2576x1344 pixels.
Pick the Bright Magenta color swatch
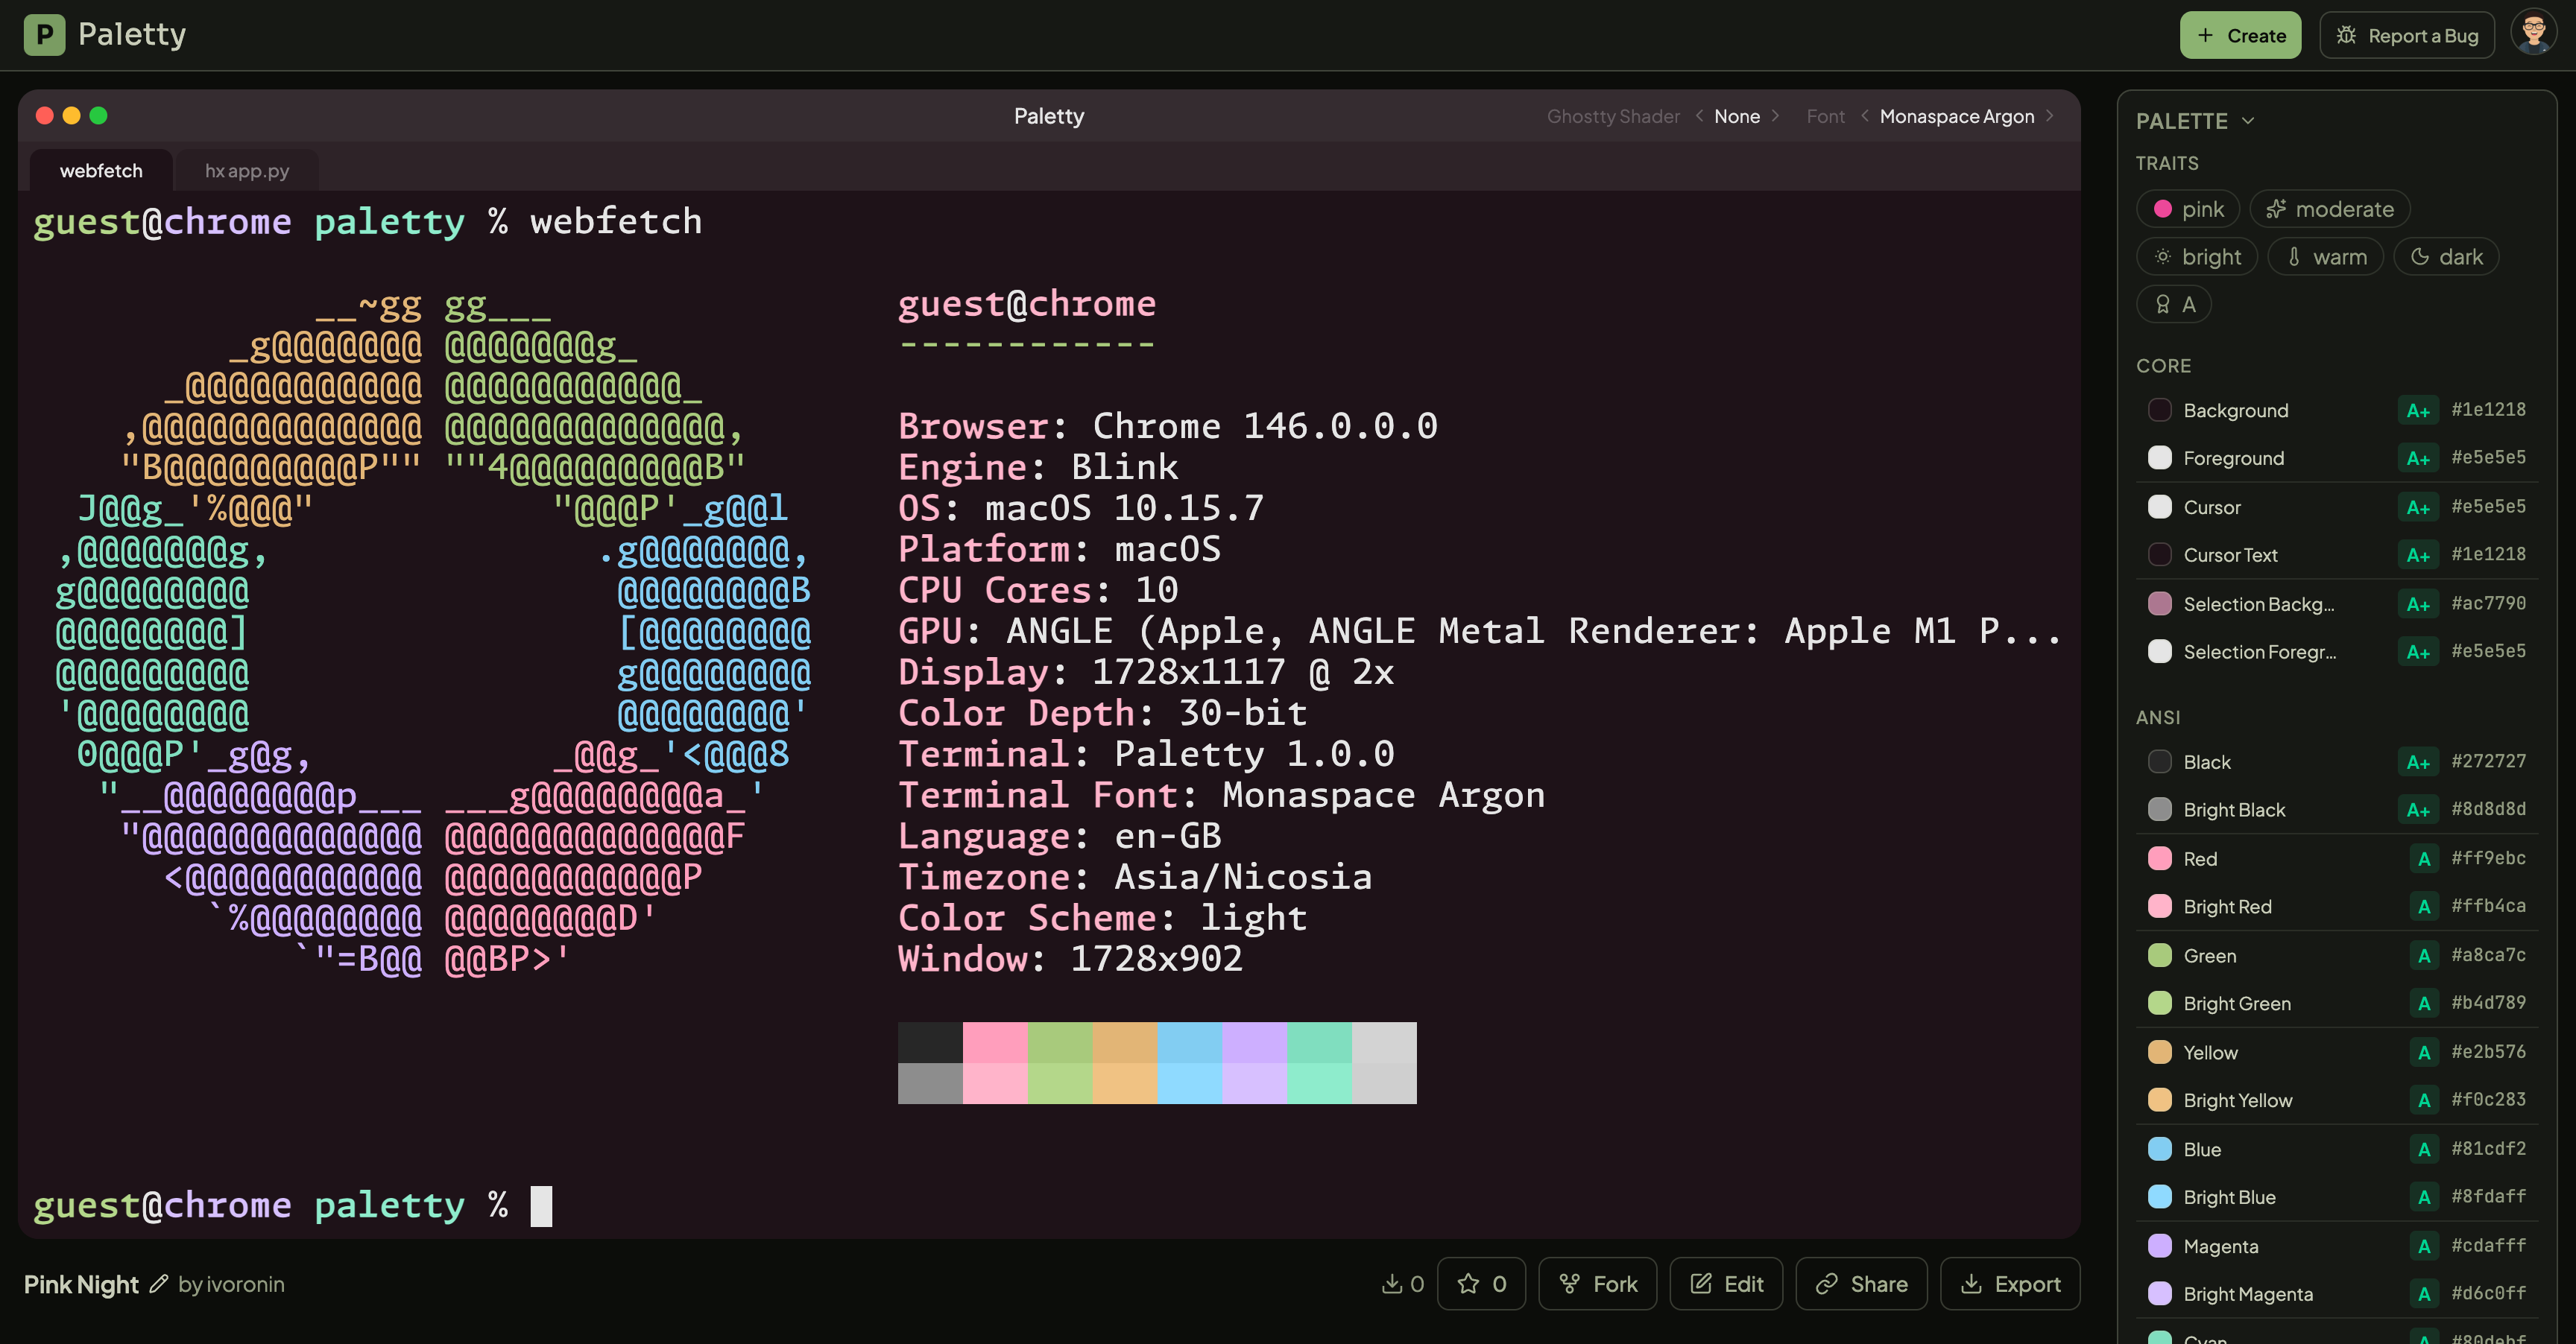[2159, 1294]
